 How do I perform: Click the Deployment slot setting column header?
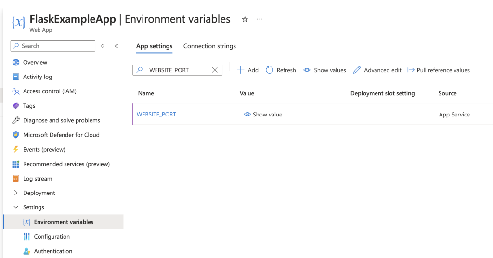click(x=383, y=93)
